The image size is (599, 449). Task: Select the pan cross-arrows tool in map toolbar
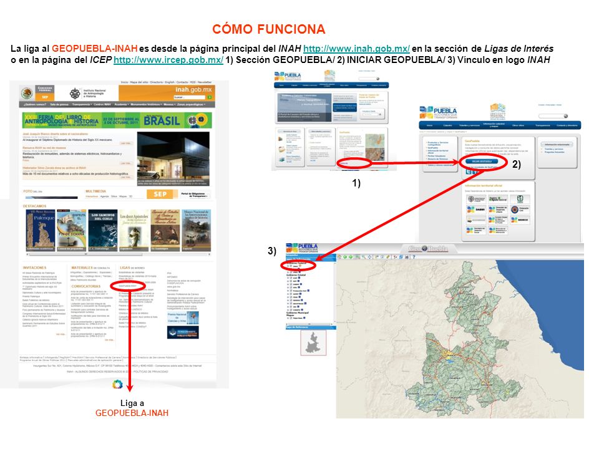point(369,257)
